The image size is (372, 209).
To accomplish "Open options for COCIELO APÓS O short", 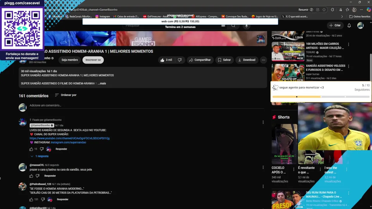I will pyautogui.click(x=294, y=170).
